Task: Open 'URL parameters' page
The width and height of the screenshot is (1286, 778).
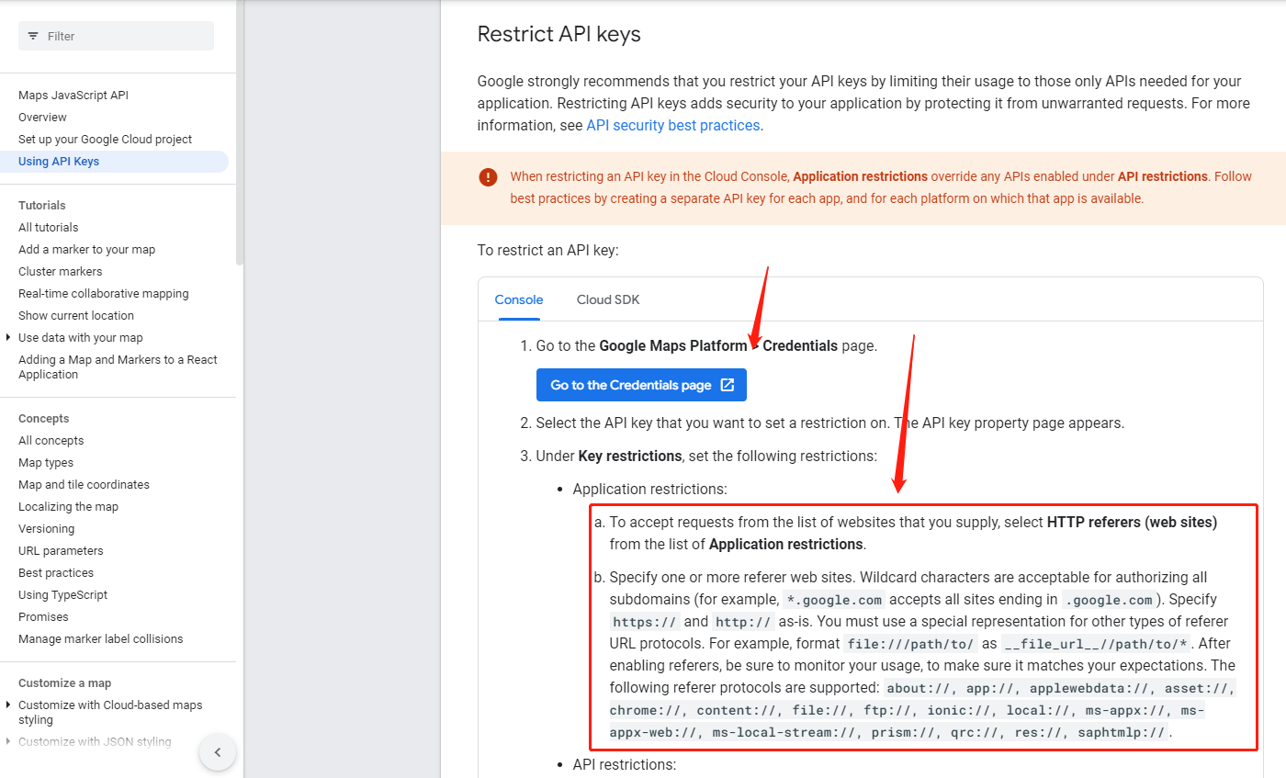Action: (x=61, y=550)
